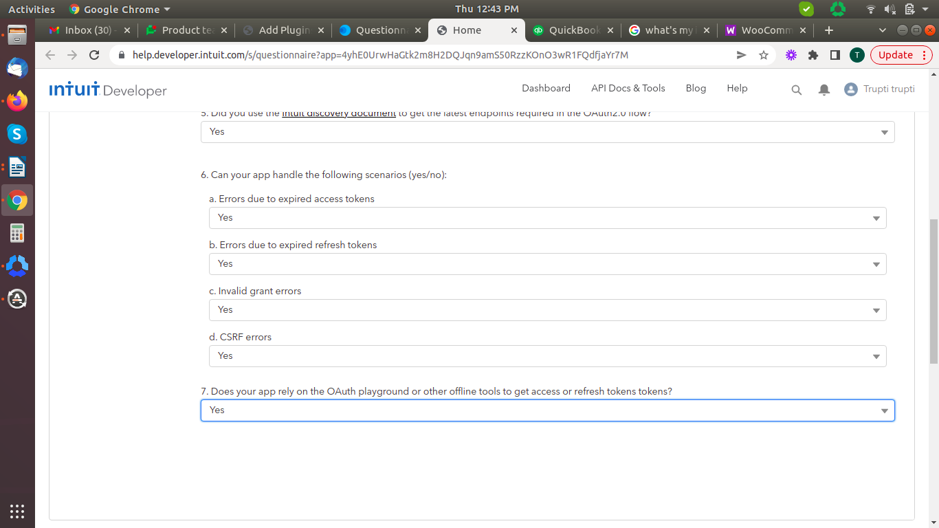Open the notifications bell icon

pos(824,89)
